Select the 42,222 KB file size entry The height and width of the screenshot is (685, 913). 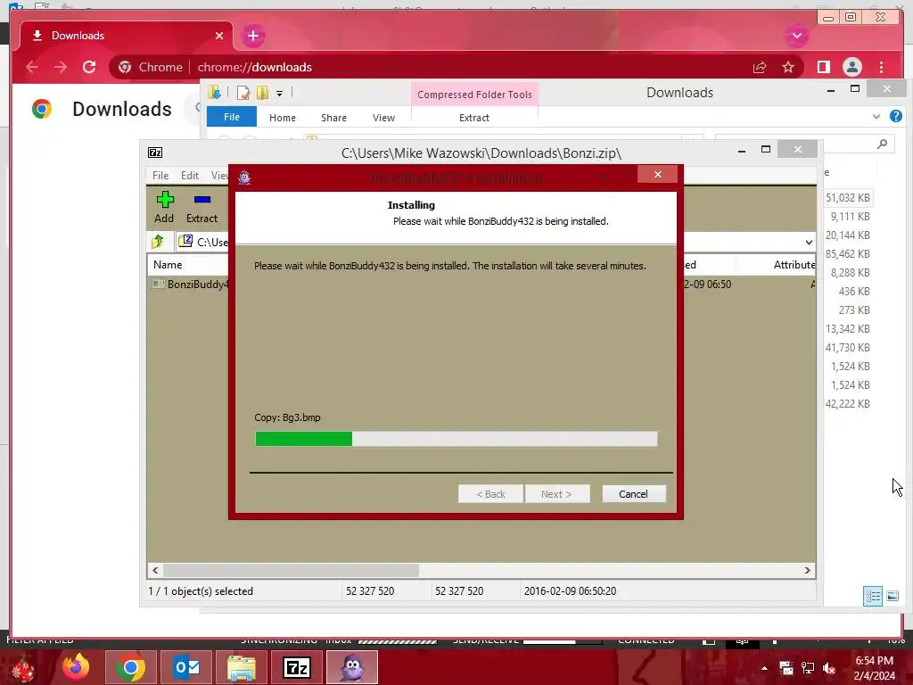coord(848,404)
